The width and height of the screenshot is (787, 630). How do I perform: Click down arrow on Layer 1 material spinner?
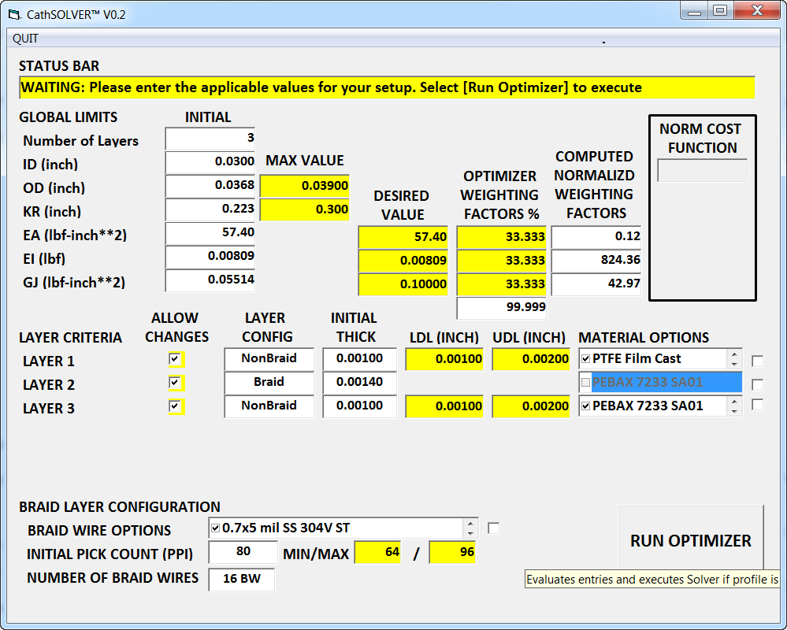click(734, 364)
